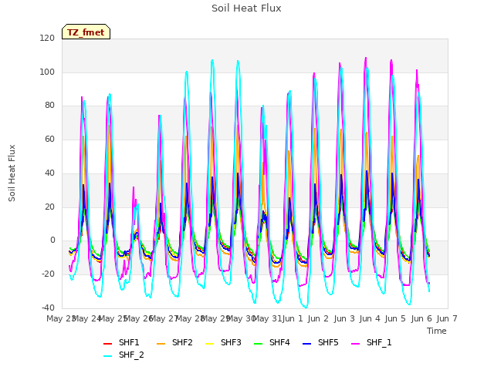Toggle the SHF_1 series in legend

pyautogui.click(x=371, y=342)
